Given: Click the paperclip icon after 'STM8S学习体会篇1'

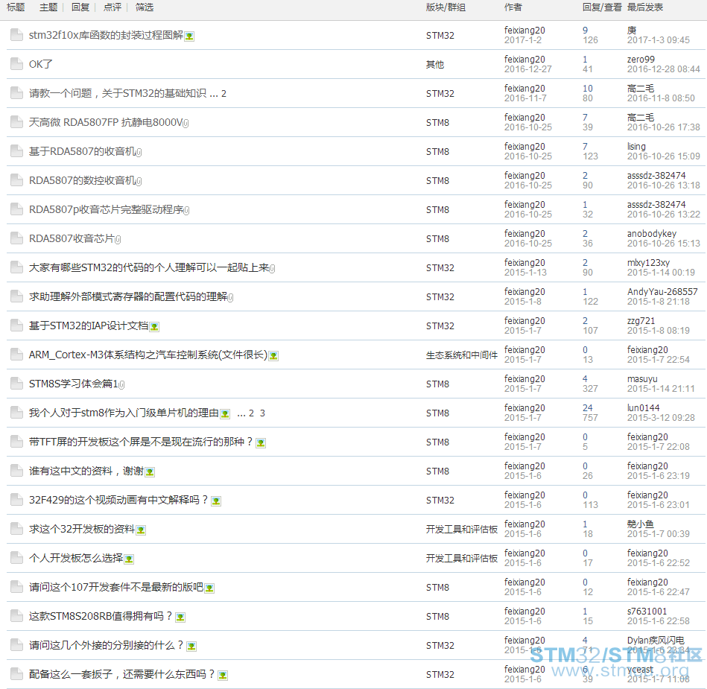Looking at the screenshot, I should tap(121, 384).
